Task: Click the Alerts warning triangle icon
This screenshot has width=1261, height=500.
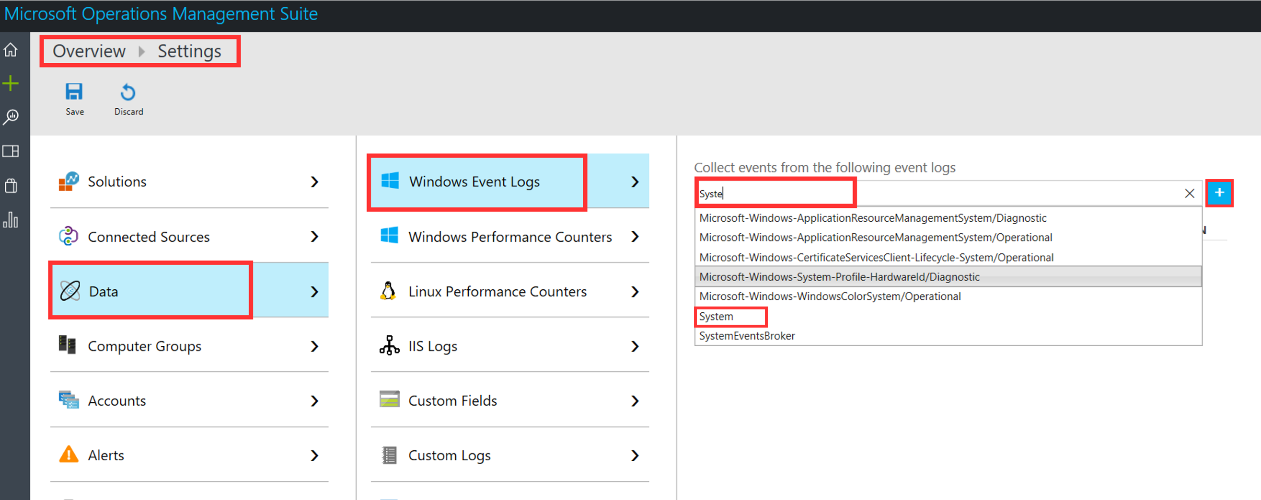Action: tap(69, 455)
